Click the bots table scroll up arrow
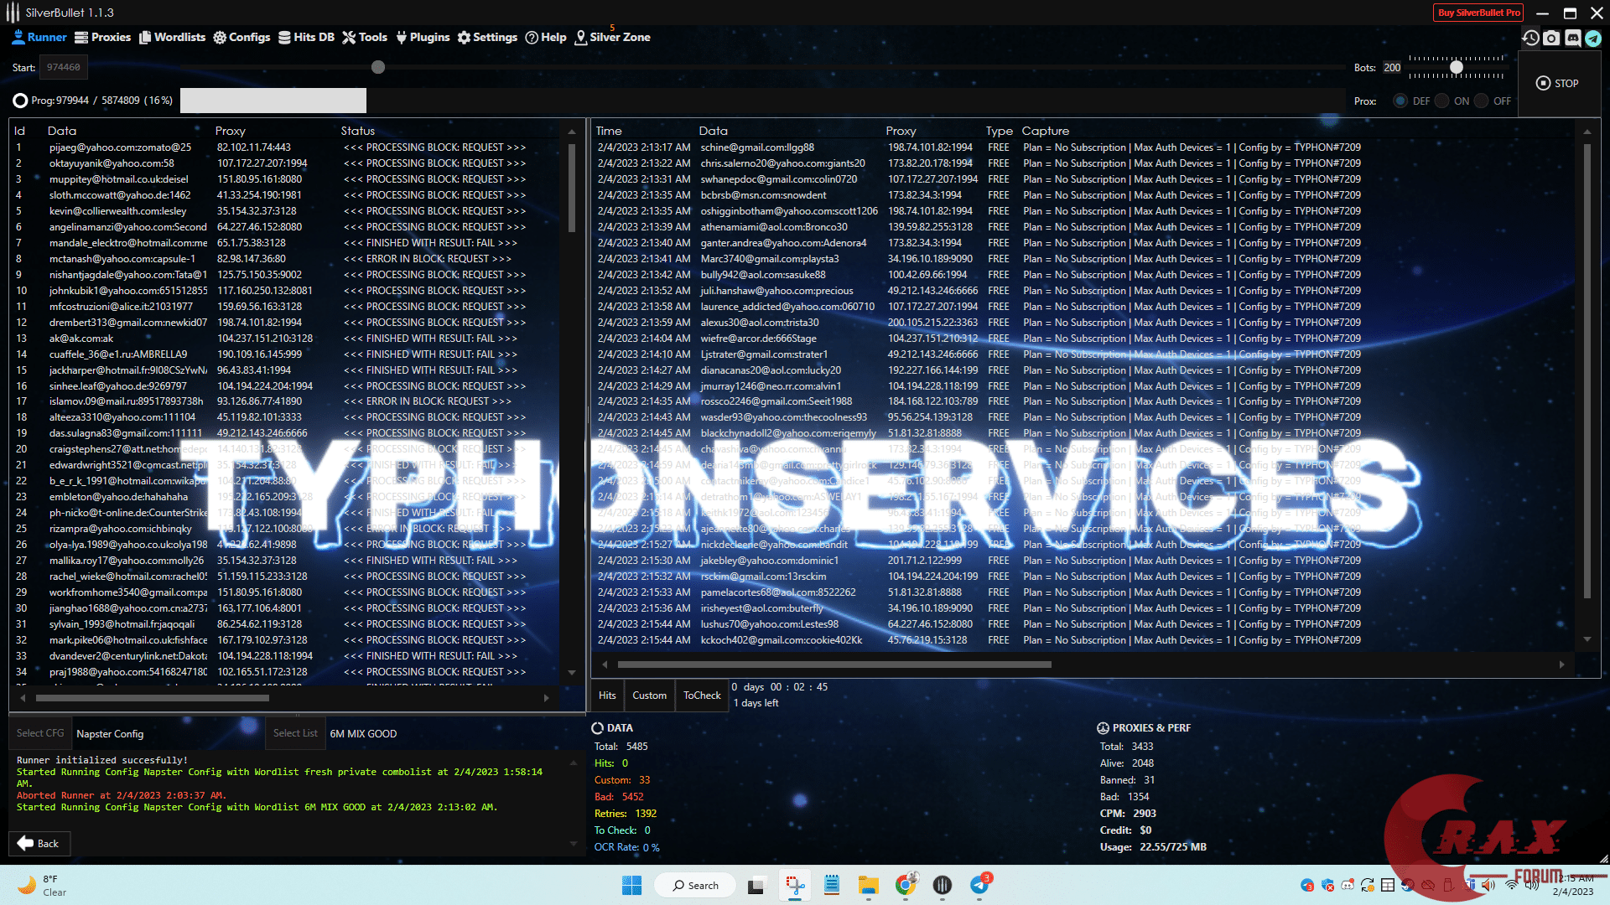This screenshot has width=1610, height=905. [572, 132]
